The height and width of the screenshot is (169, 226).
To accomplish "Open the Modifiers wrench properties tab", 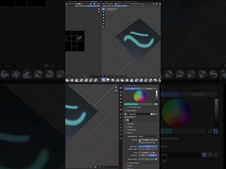I will tap(121, 118).
